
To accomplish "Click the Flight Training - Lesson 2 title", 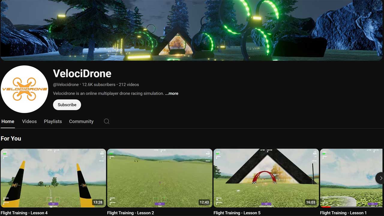I will (130, 213).
